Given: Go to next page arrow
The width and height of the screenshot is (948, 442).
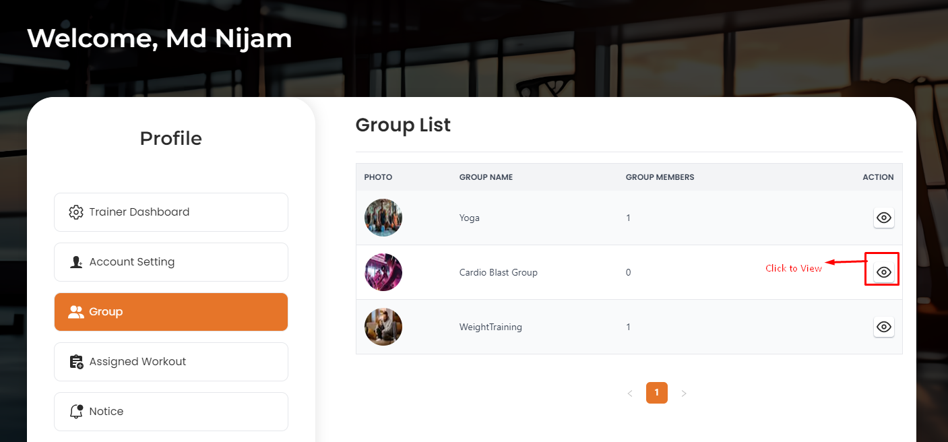Looking at the screenshot, I should 684,393.
